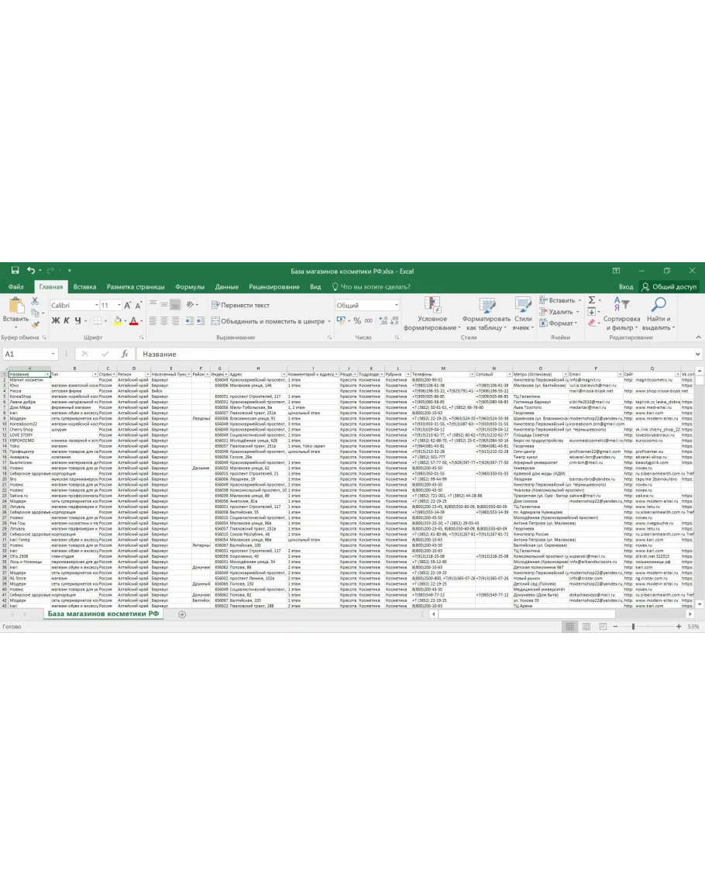Click the Clear eraser icon
Viewport: 705px width, 896px height.
pyautogui.click(x=592, y=323)
